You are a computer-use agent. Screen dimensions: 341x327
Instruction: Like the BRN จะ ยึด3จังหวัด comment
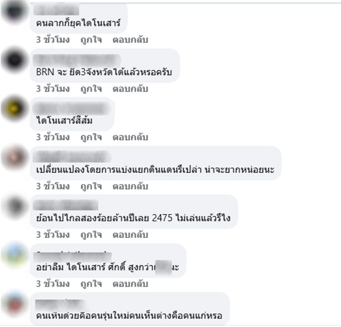(x=91, y=89)
